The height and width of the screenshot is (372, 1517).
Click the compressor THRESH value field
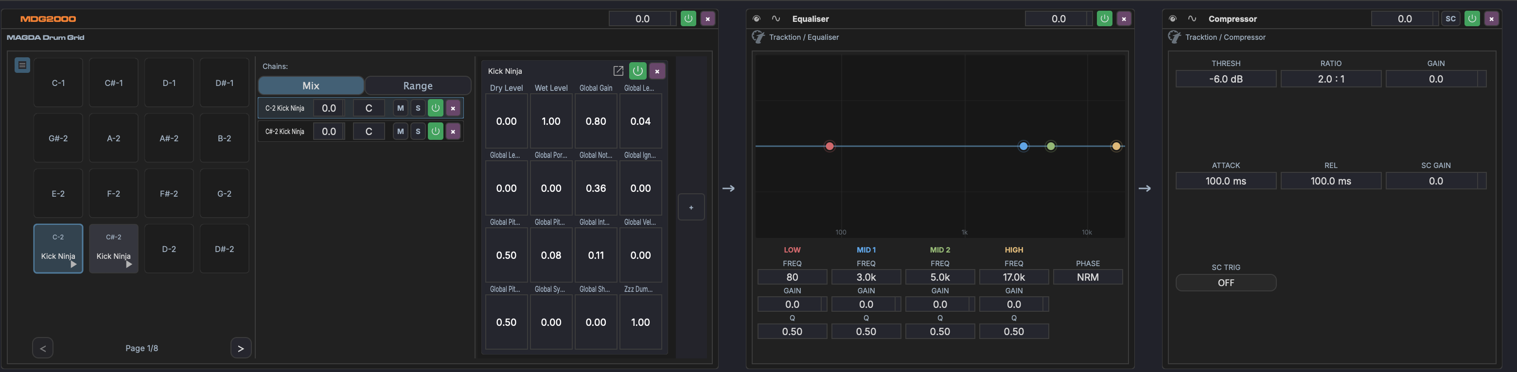click(x=1225, y=79)
